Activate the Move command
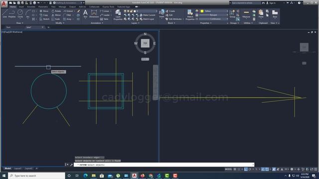Viewport: 319px width, 179px height. point(44,11)
